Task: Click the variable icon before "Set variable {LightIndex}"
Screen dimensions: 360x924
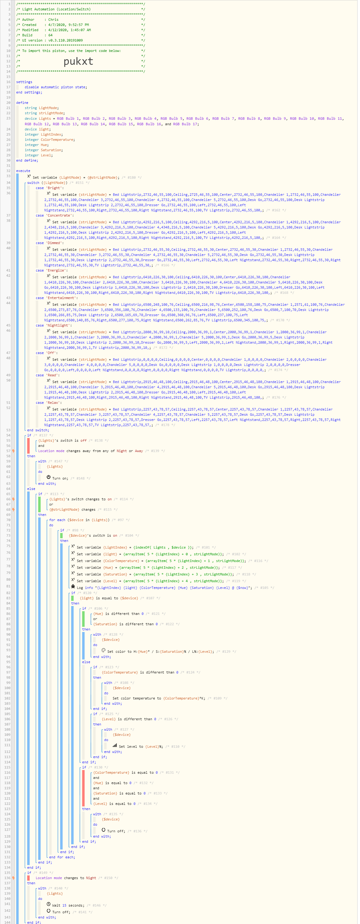Action: 73,546
